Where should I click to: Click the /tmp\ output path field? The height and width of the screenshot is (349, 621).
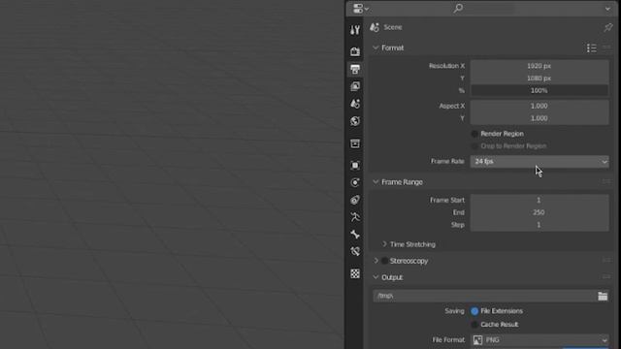click(484, 296)
